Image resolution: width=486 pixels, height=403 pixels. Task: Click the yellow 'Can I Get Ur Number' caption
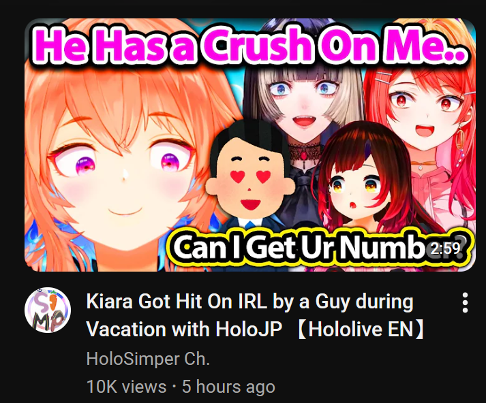pyautogui.click(x=318, y=248)
